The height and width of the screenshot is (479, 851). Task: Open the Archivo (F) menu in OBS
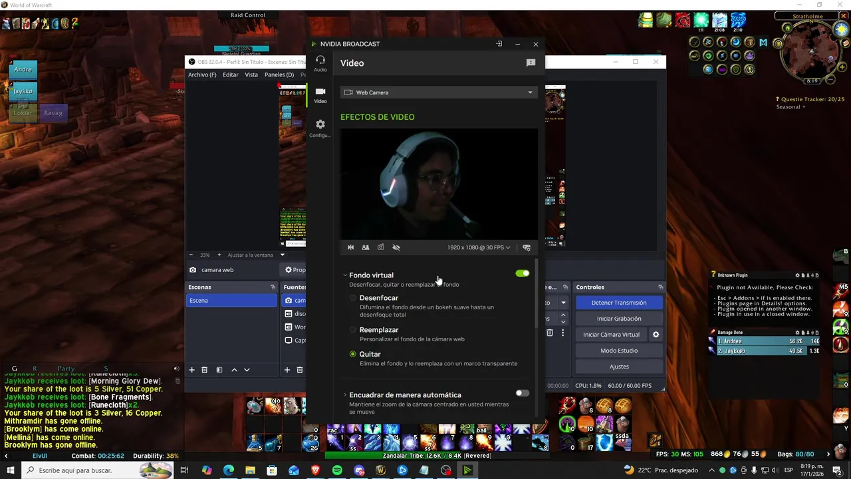[x=202, y=75]
